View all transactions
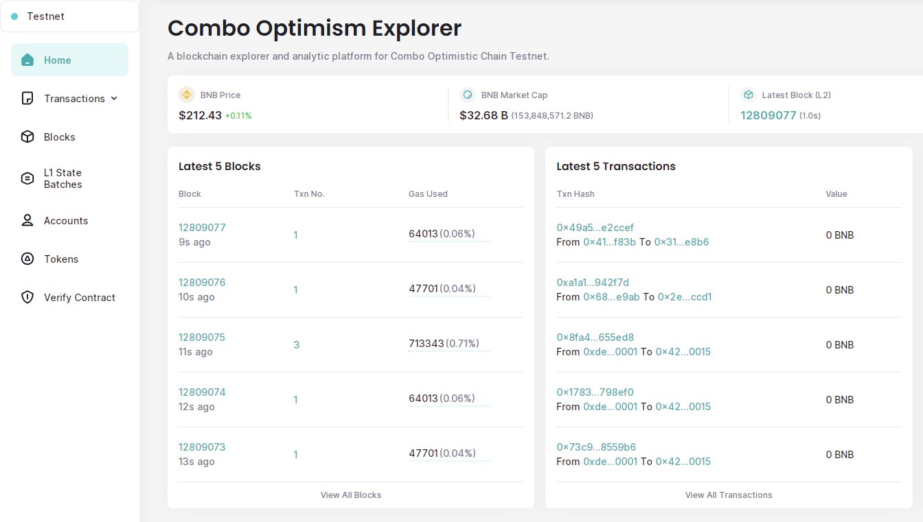This screenshot has height=522, width=923. 729,495
